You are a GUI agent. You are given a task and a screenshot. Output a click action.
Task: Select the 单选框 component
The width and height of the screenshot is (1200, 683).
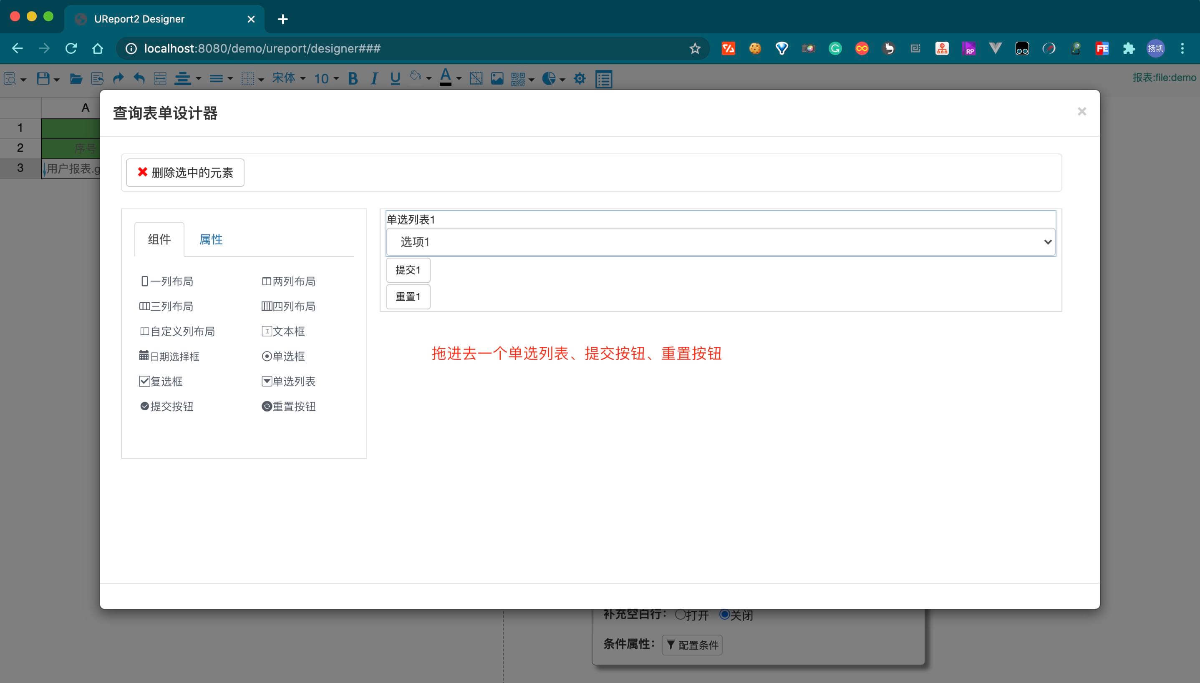tap(283, 357)
